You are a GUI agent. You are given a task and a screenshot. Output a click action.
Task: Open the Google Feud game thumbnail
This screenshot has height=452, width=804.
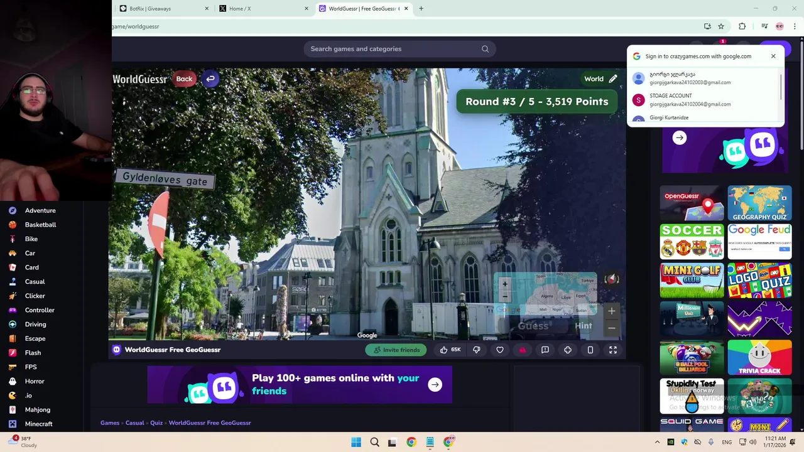pos(759,242)
